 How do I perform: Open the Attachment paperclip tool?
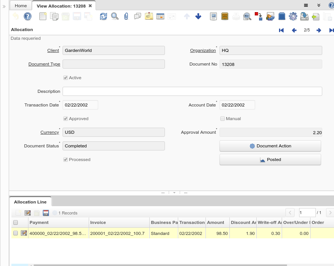click(x=126, y=16)
